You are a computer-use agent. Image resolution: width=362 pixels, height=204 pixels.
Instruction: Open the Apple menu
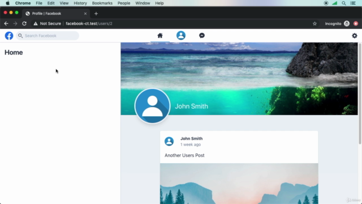7,3
